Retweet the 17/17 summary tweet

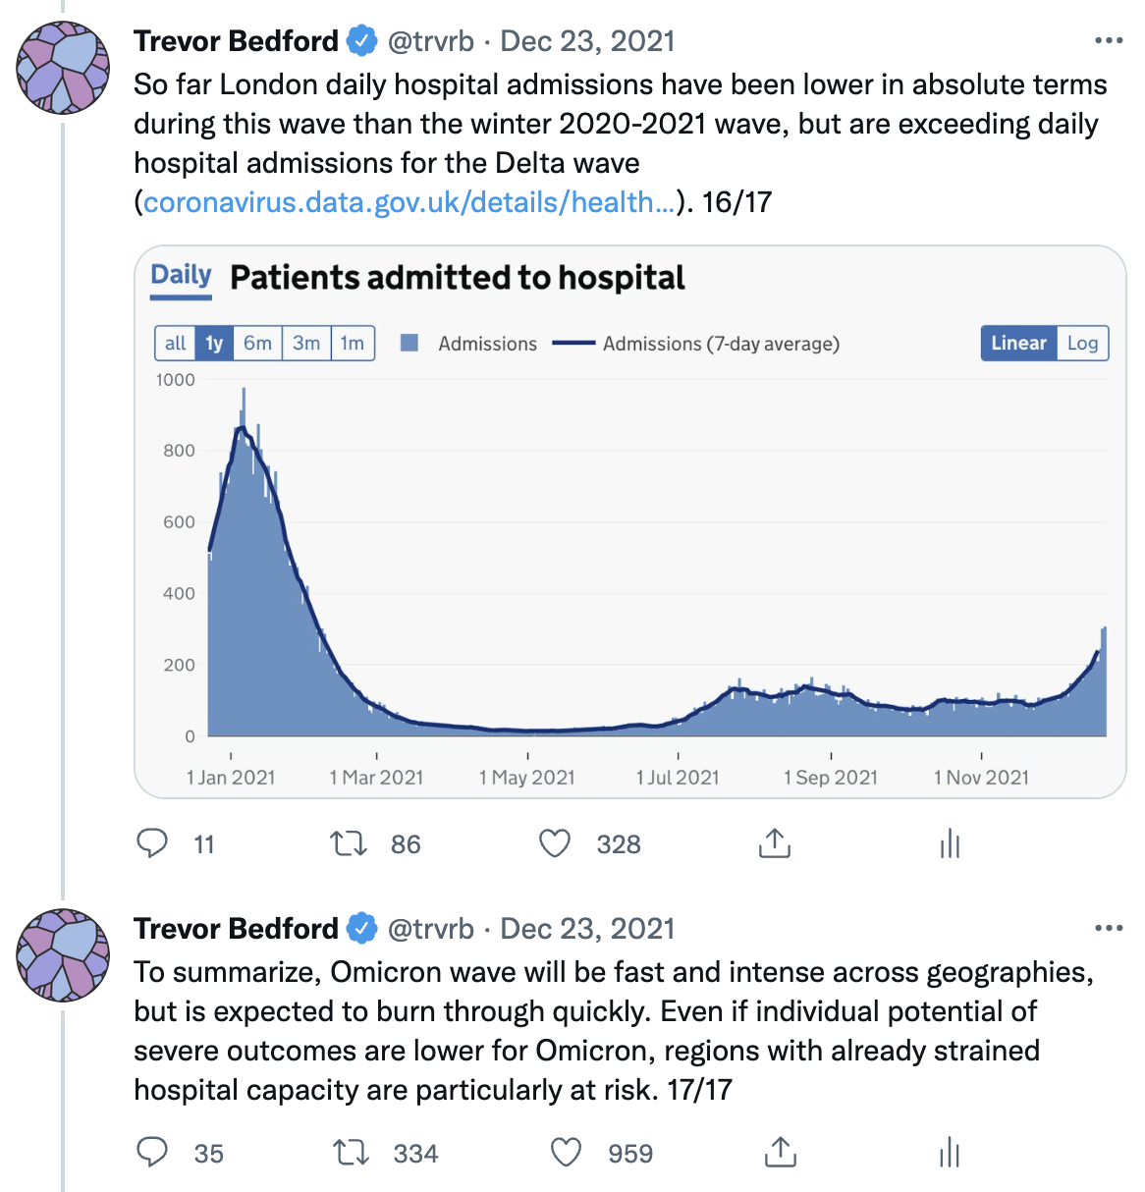[x=351, y=1153]
